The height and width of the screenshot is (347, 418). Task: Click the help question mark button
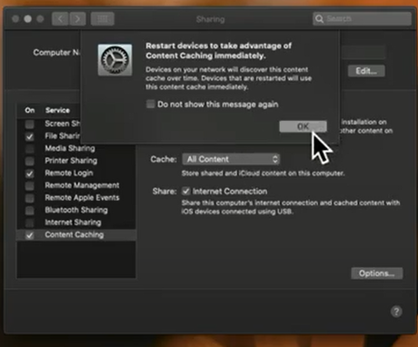click(396, 312)
